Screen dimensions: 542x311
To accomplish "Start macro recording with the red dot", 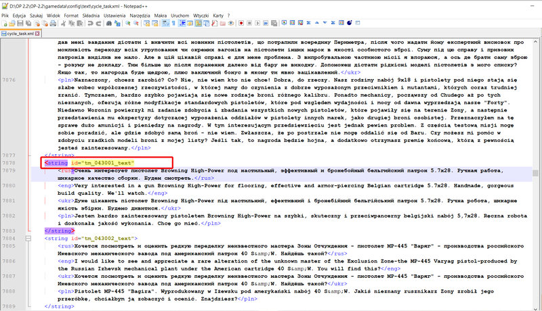I will pyautogui.click(x=241, y=23).
